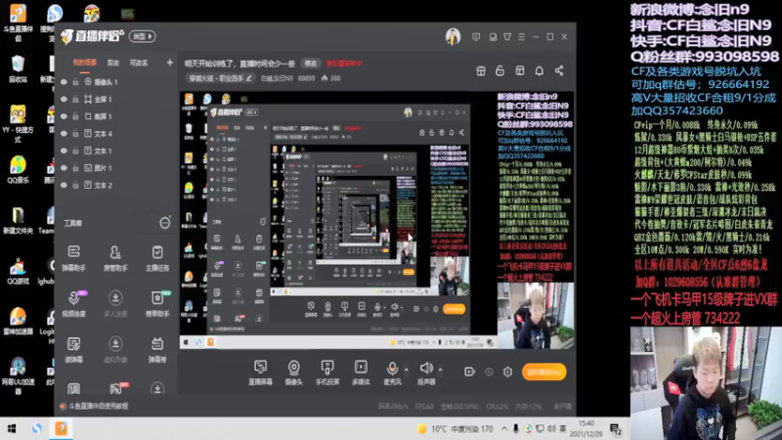Click the orange start streaming button

pos(543,372)
